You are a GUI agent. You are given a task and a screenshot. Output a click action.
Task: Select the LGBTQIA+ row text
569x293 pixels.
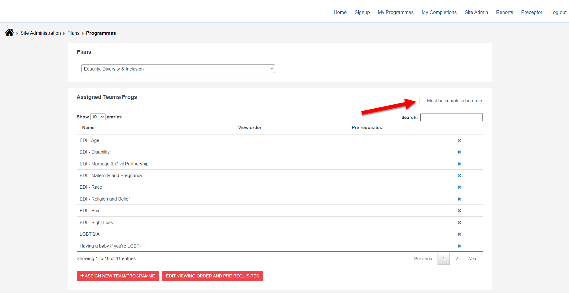(x=91, y=234)
